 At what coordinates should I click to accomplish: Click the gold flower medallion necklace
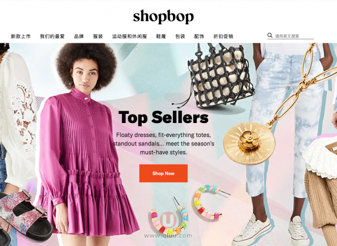[x=249, y=143]
